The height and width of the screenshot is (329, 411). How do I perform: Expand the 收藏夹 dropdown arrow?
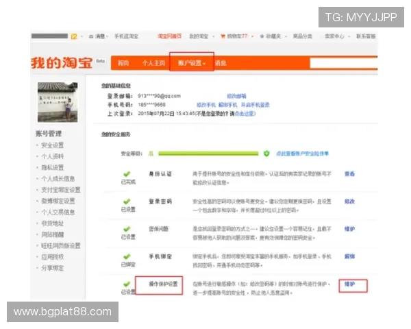(x=286, y=36)
